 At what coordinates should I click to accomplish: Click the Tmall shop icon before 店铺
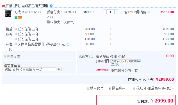tap(3, 6)
